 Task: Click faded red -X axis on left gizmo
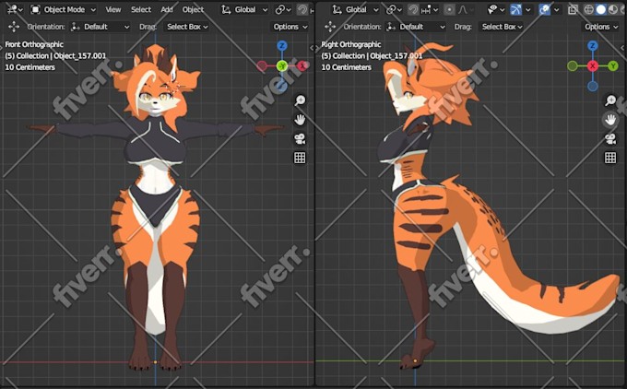point(262,66)
